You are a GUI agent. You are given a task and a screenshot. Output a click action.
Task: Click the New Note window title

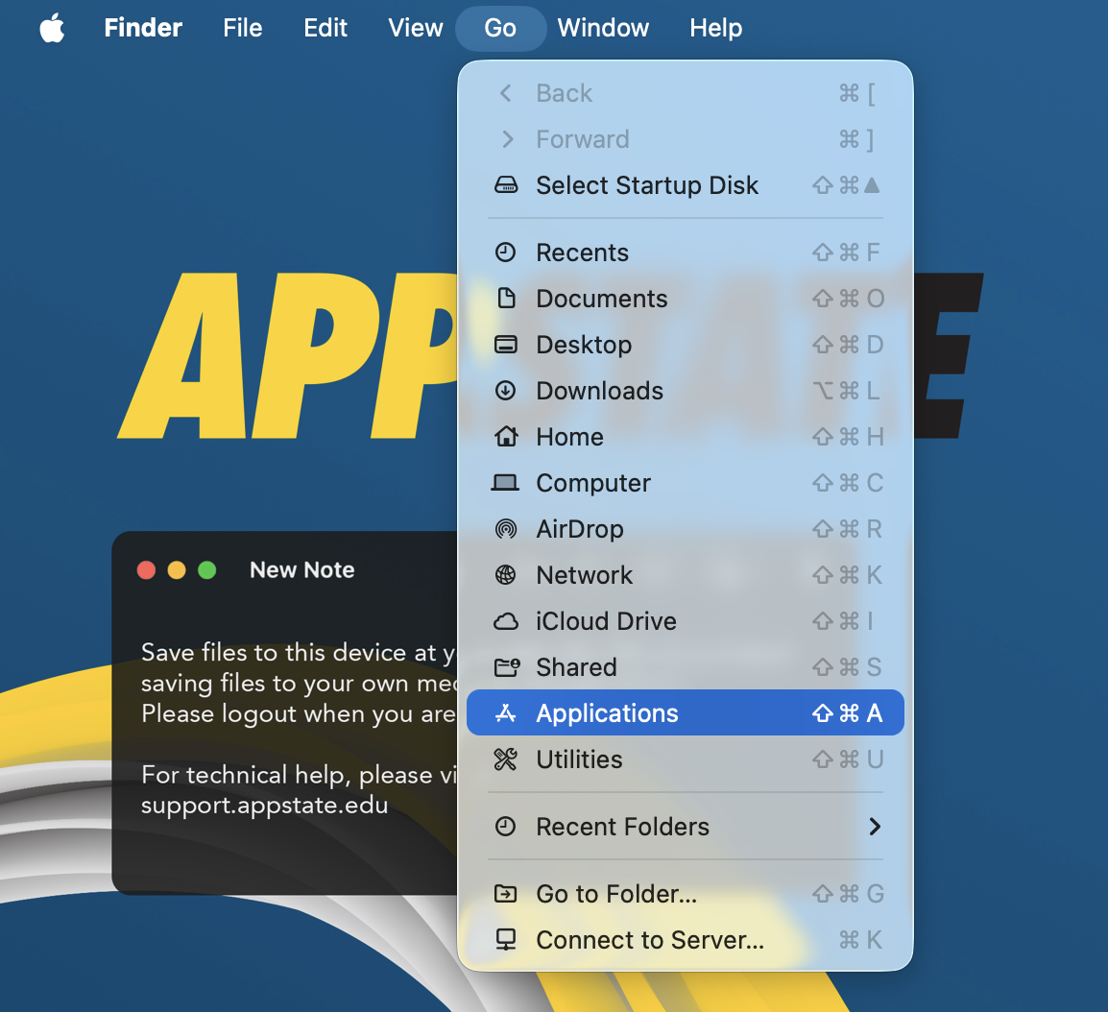tap(302, 569)
